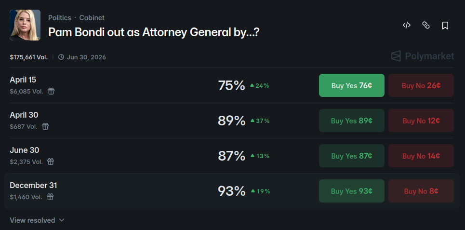The width and height of the screenshot is (465, 230).
Task: Copy the market link icon
Action: [x=426, y=26]
